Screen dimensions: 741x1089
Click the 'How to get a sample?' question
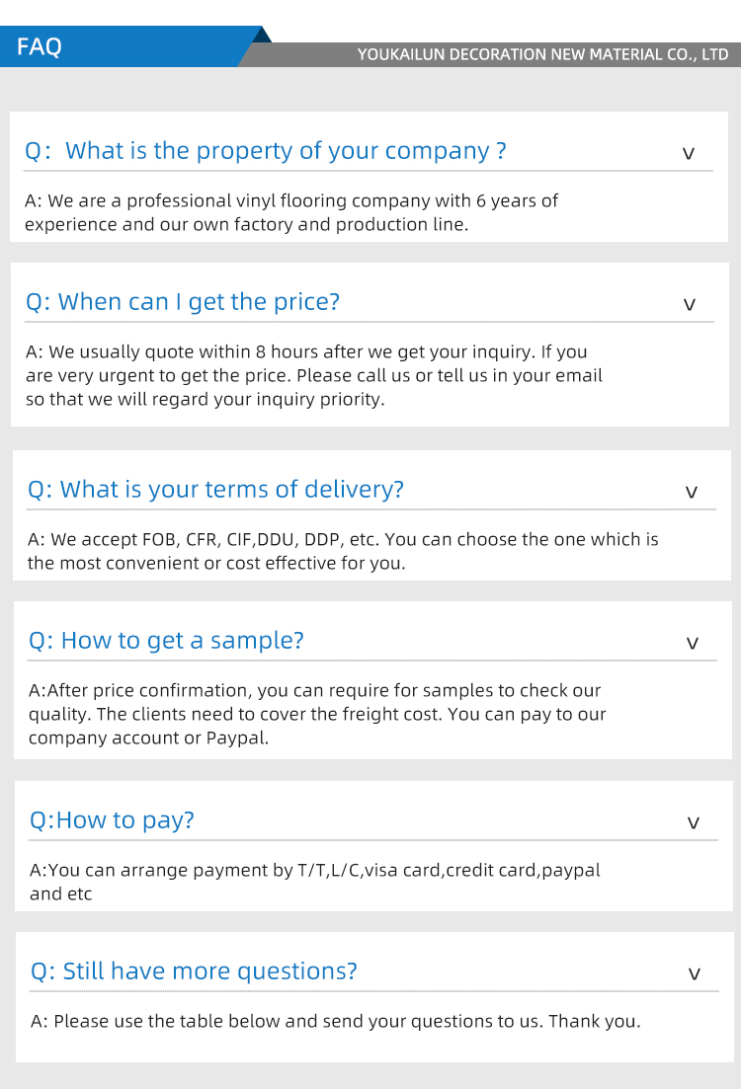pyautogui.click(x=167, y=641)
